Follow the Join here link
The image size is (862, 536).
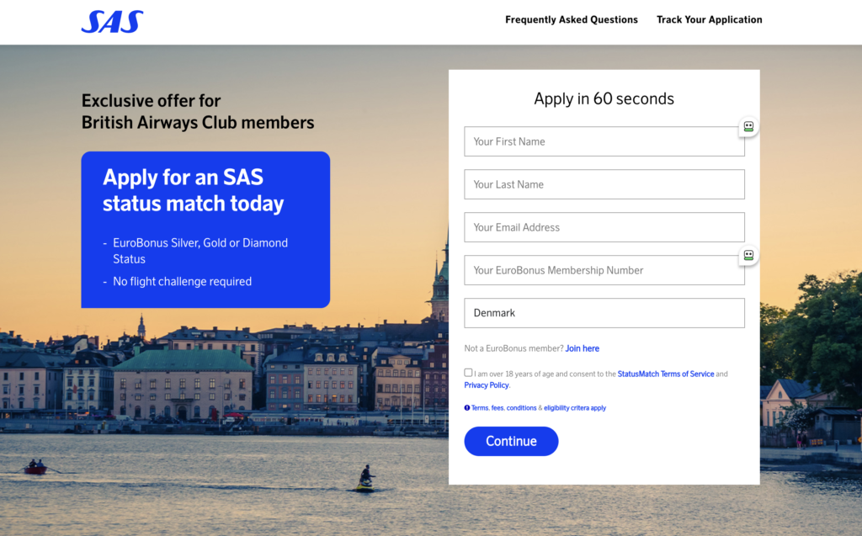coord(582,348)
